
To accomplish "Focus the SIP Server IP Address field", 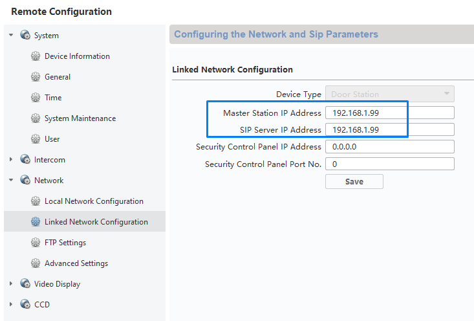I will (390, 130).
